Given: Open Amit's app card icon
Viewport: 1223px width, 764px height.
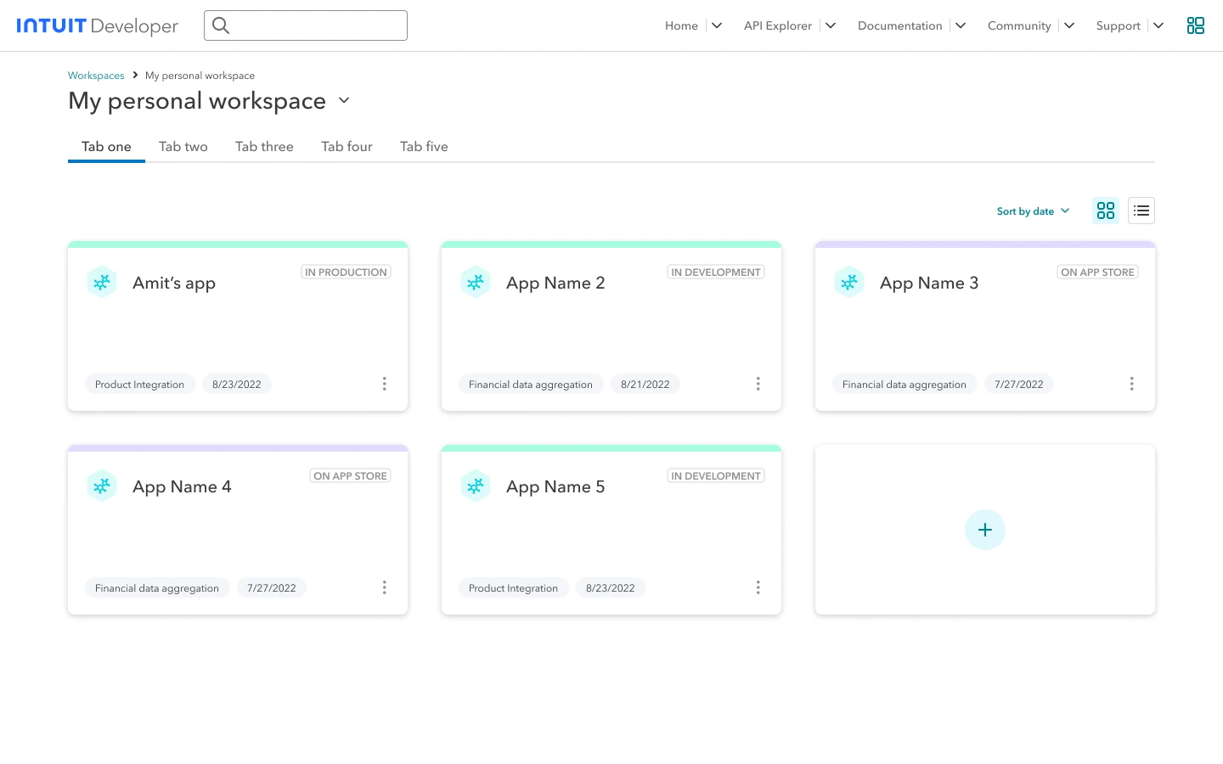Looking at the screenshot, I should 102,283.
